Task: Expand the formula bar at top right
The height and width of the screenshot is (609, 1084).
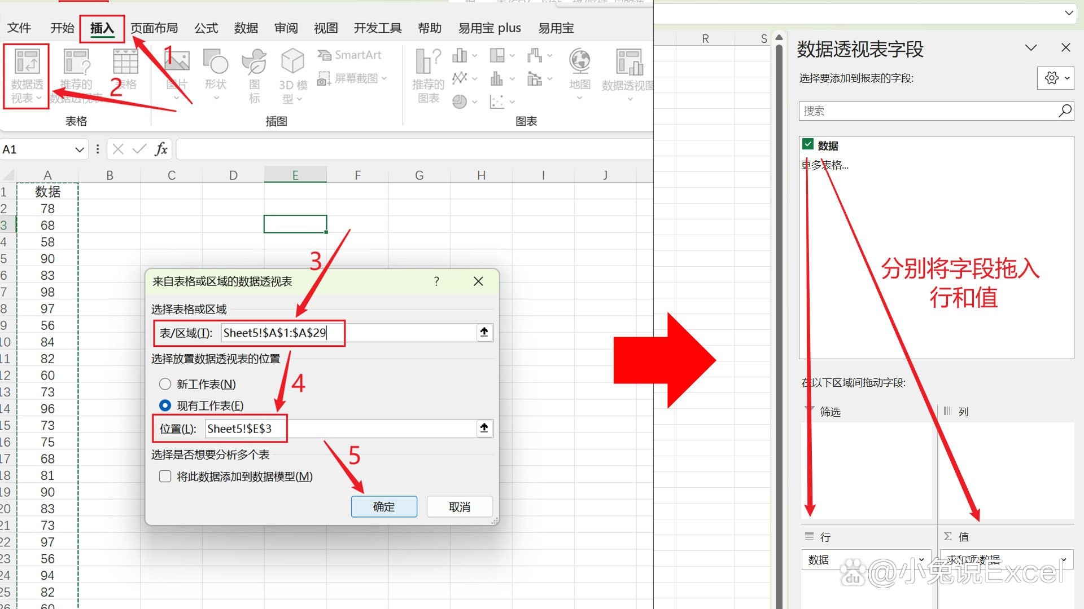Action: point(1069,12)
